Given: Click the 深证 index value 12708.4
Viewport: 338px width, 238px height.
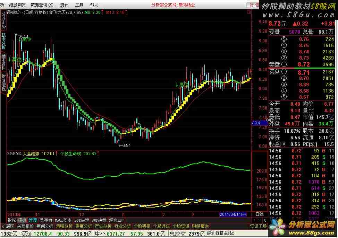Looking at the screenshot, I should 43,234.
